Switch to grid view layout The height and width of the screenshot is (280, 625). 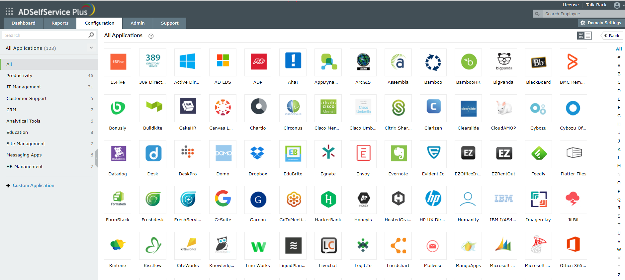pyautogui.click(x=581, y=36)
